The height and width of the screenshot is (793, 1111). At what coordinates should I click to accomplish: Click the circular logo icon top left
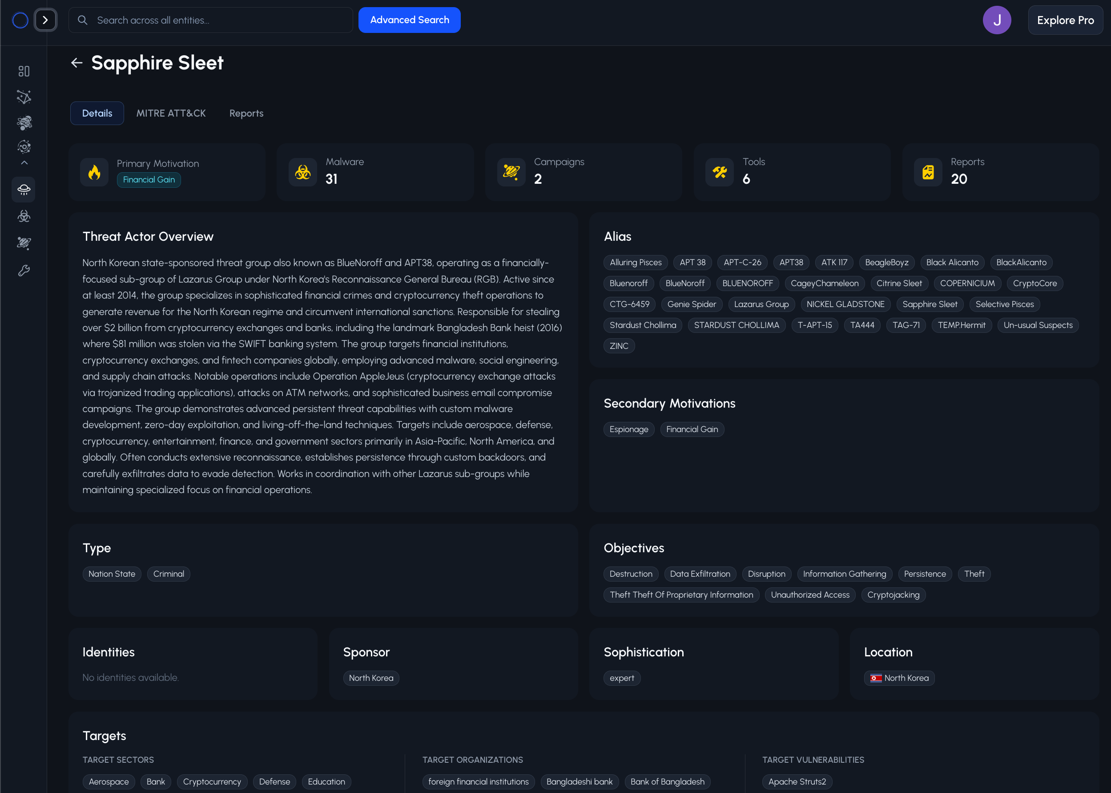click(x=20, y=20)
